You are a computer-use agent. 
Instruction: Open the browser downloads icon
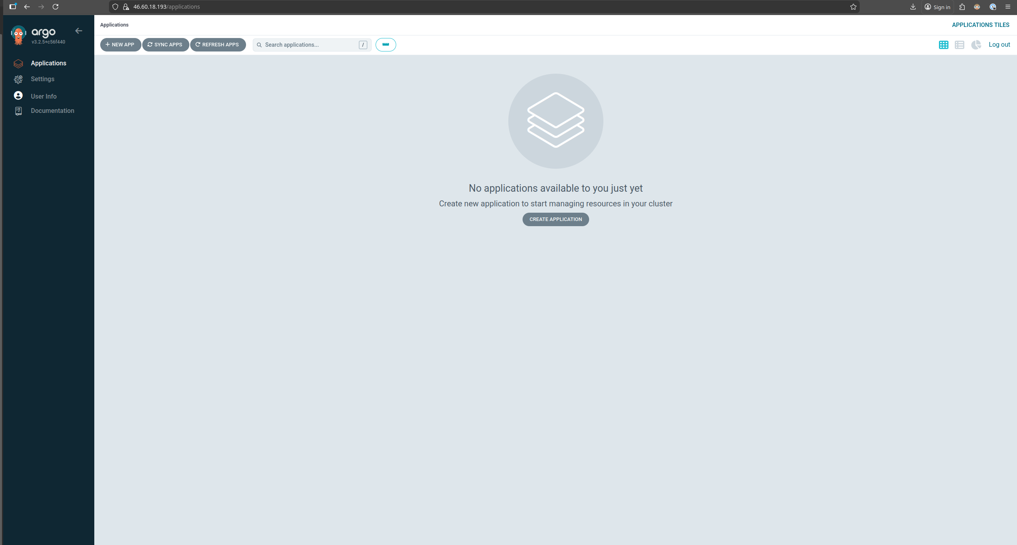coord(913,7)
